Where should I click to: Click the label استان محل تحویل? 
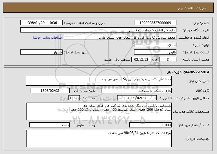click(196, 53)
